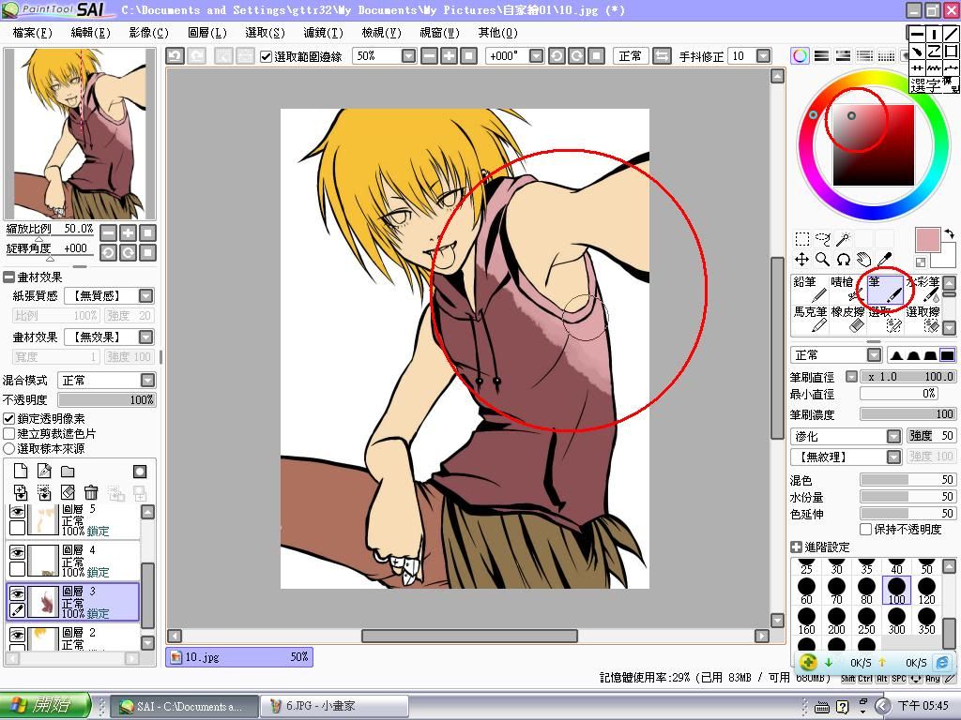Choose the rectangular selection tool

(x=801, y=239)
